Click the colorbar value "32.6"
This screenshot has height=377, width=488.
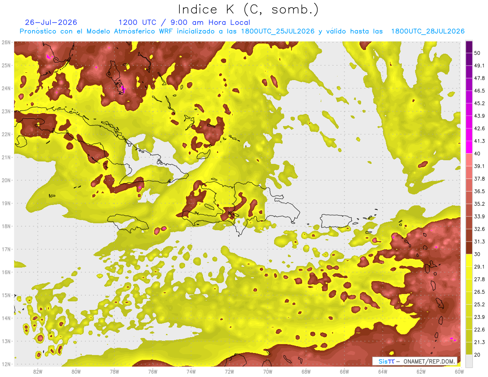tap(480, 229)
